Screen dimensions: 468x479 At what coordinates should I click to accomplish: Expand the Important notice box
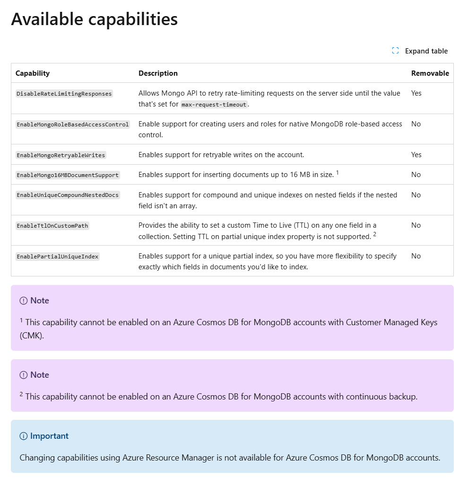49,435
